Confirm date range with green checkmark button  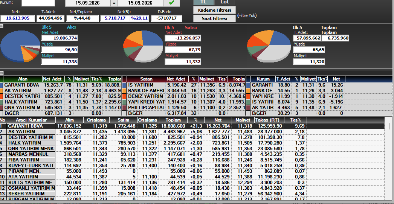[171, 3]
